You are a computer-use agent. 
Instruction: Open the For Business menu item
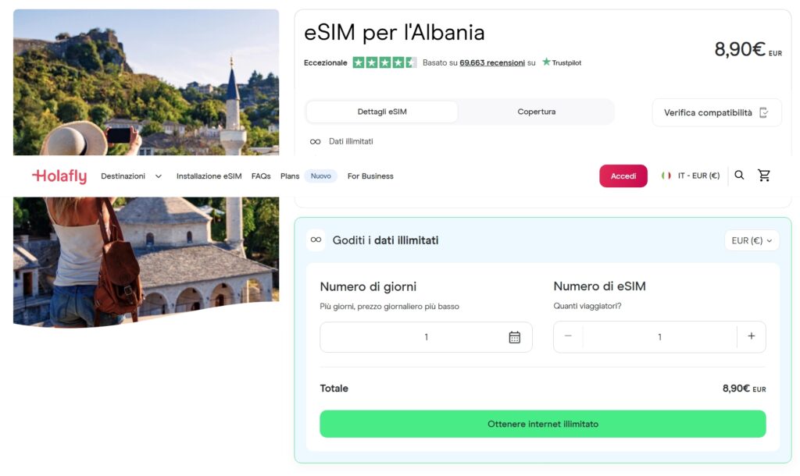tap(370, 176)
